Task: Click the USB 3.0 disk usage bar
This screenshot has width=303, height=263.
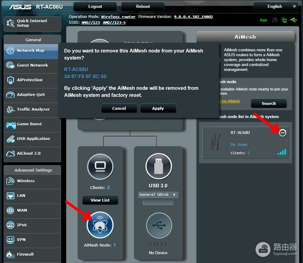Action: tap(158, 203)
